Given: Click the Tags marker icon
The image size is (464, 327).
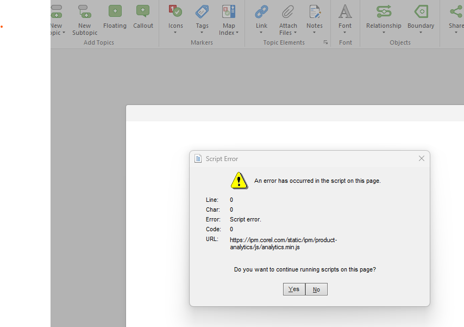Looking at the screenshot, I should coord(202,11).
